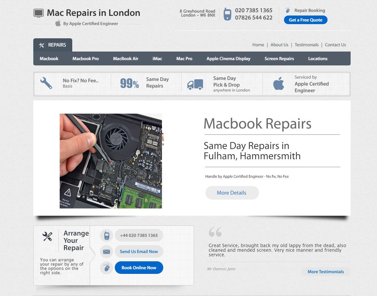Click the Same Day Pick & Drop text

point(227,81)
